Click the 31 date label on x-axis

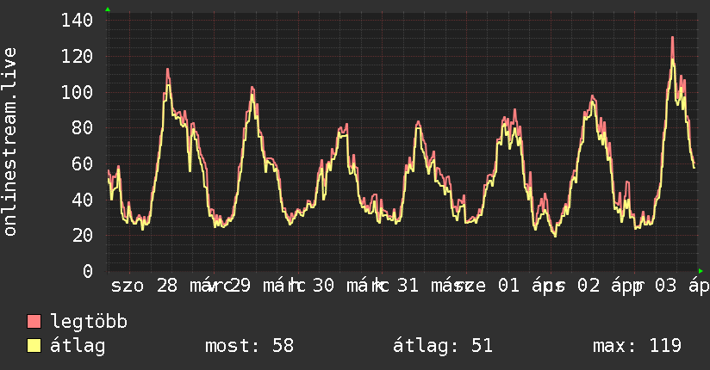[x=408, y=286]
